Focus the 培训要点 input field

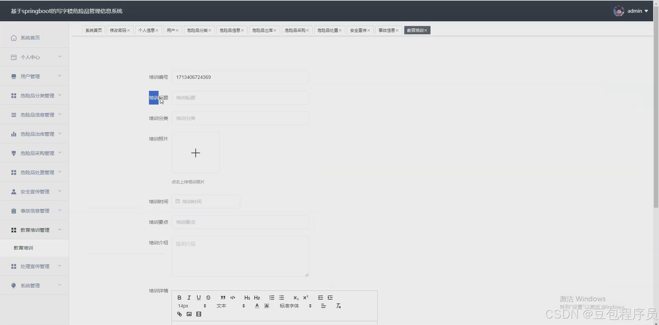click(x=240, y=222)
